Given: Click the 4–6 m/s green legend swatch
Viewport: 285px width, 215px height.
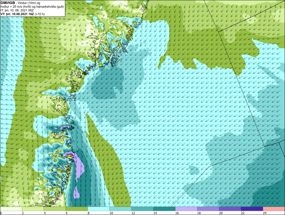Looking at the screenshot, I should [55, 209].
